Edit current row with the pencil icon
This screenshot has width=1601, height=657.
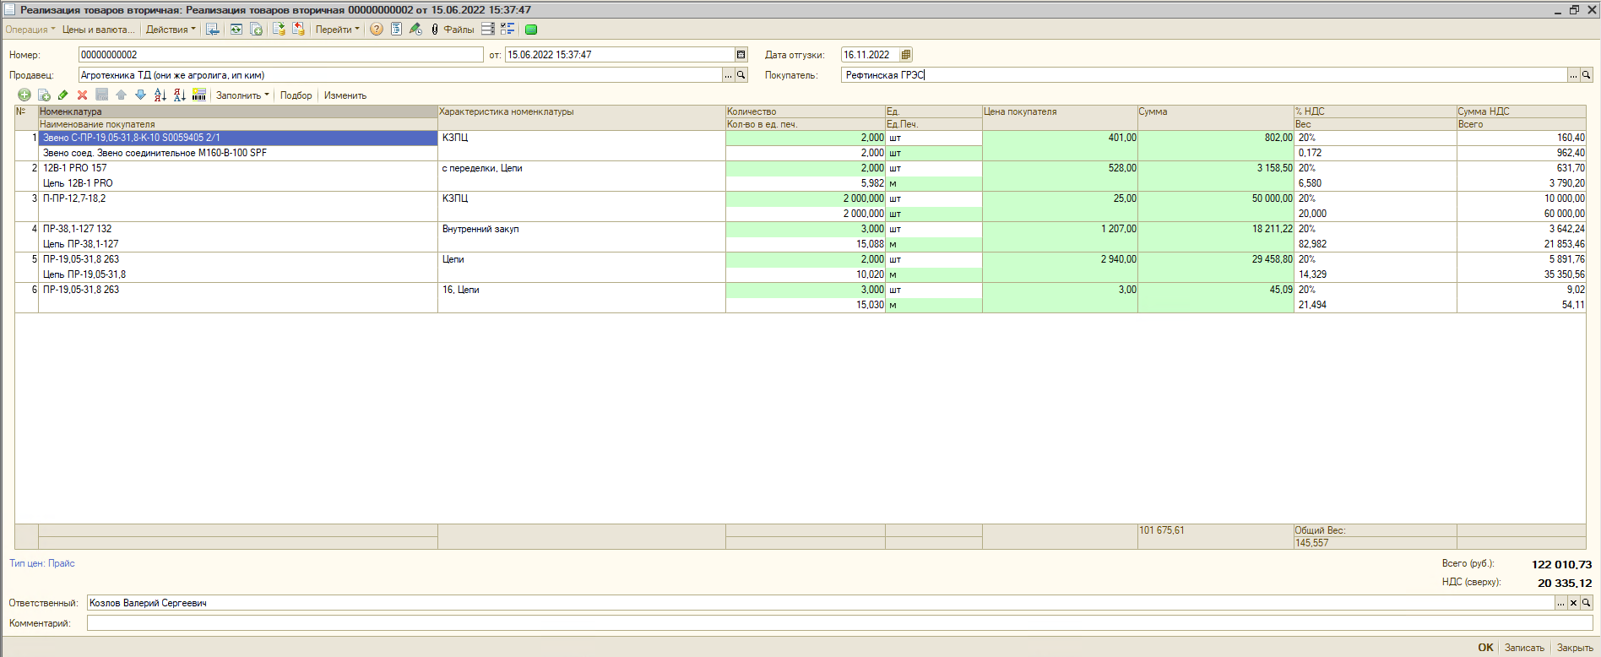click(x=63, y=95)
